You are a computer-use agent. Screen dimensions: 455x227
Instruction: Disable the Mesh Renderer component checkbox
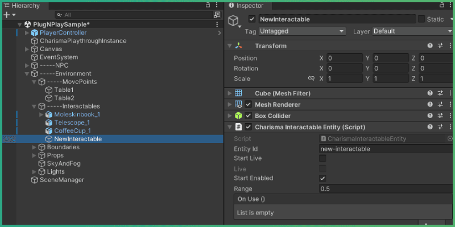pyautogui.click(x=248, y=104)
